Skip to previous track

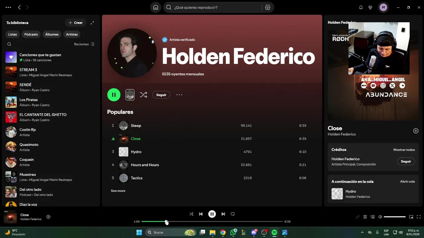coord(201,214)
